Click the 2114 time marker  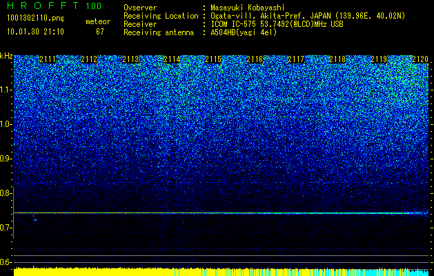[x=172, y=59]
